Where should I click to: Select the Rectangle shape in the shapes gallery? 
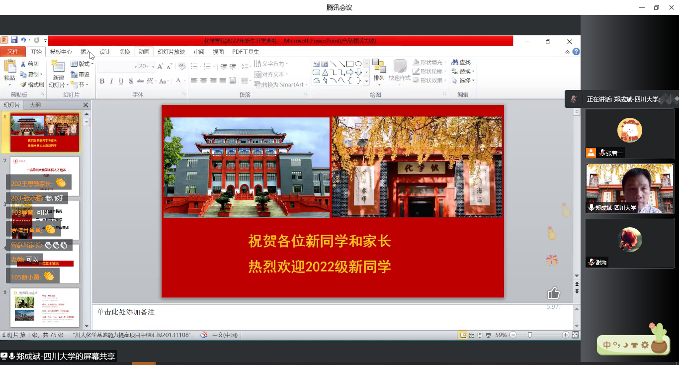pyautogui.click(x=349, y=64)
